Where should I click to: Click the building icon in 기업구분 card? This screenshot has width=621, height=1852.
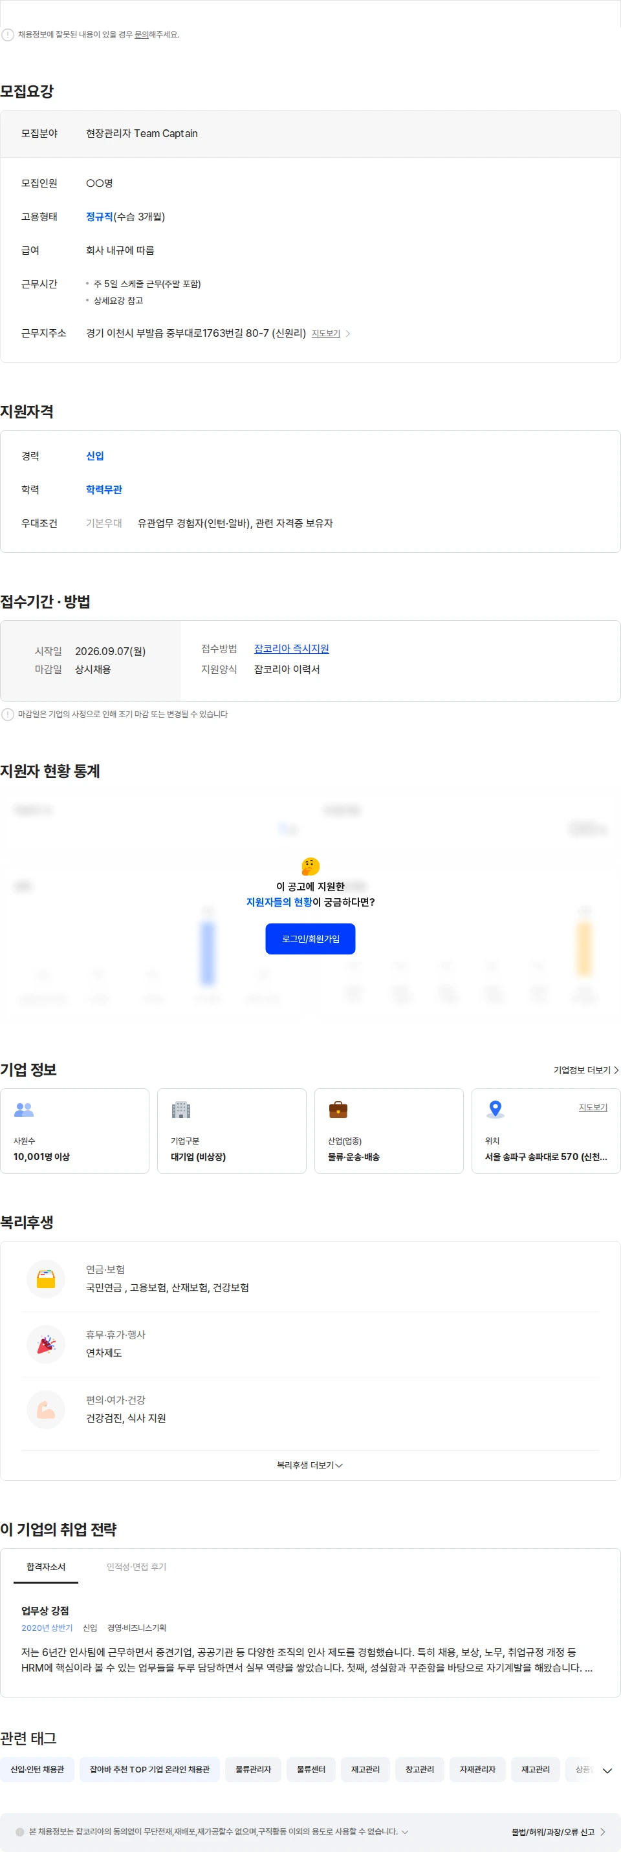point(181,1110)
